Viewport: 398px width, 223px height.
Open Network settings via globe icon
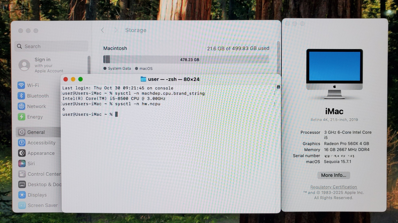(21, 106)
